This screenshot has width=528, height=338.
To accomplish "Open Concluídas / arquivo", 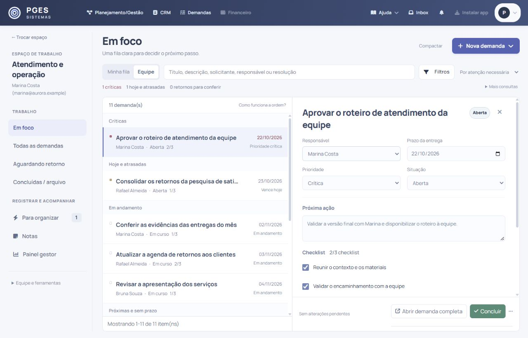I will coord(47,182).
